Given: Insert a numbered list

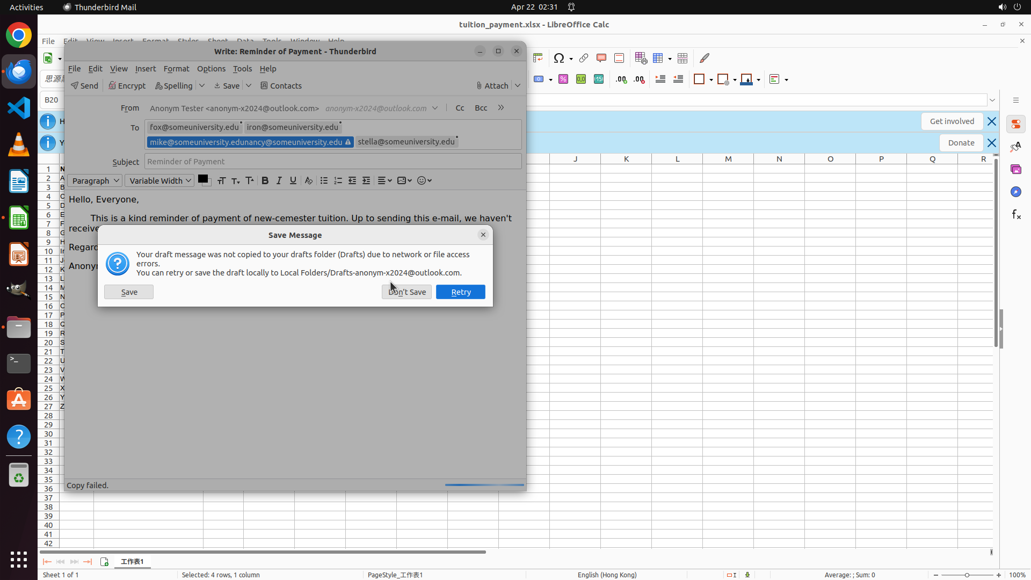Looking at the screenshot, I should click(338, 180).
